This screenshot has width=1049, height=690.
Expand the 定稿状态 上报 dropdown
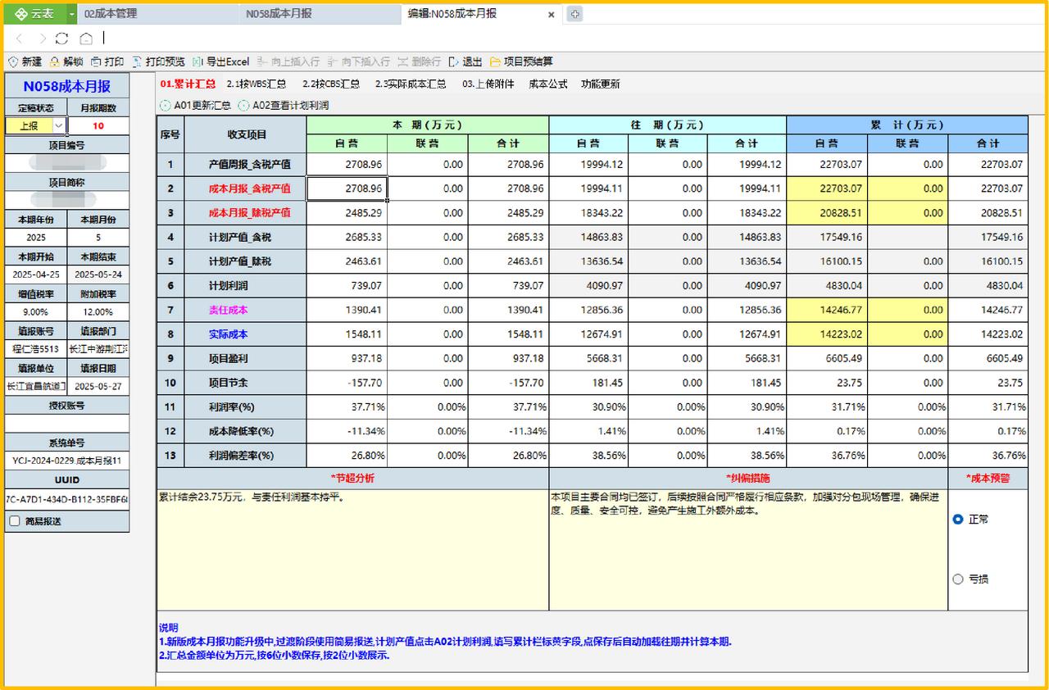click(59, 125)
